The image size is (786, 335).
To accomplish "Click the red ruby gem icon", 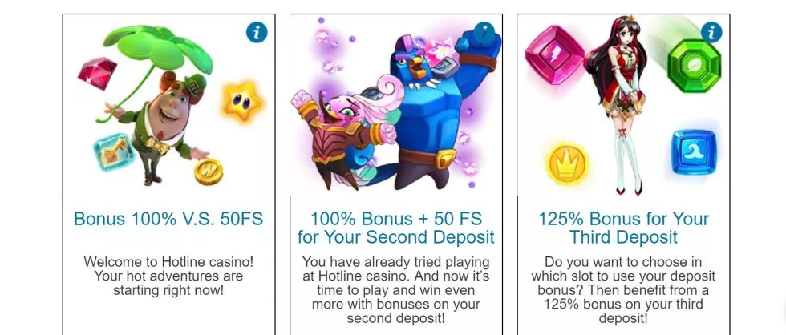I will coord(97,71).
